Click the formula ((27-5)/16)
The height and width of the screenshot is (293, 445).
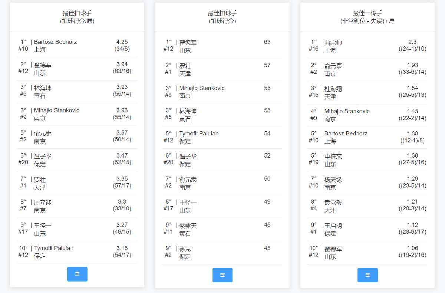[412, 162]
